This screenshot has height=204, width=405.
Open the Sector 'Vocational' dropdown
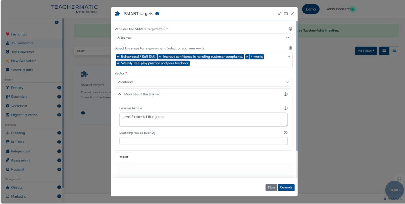coord(204,82)
